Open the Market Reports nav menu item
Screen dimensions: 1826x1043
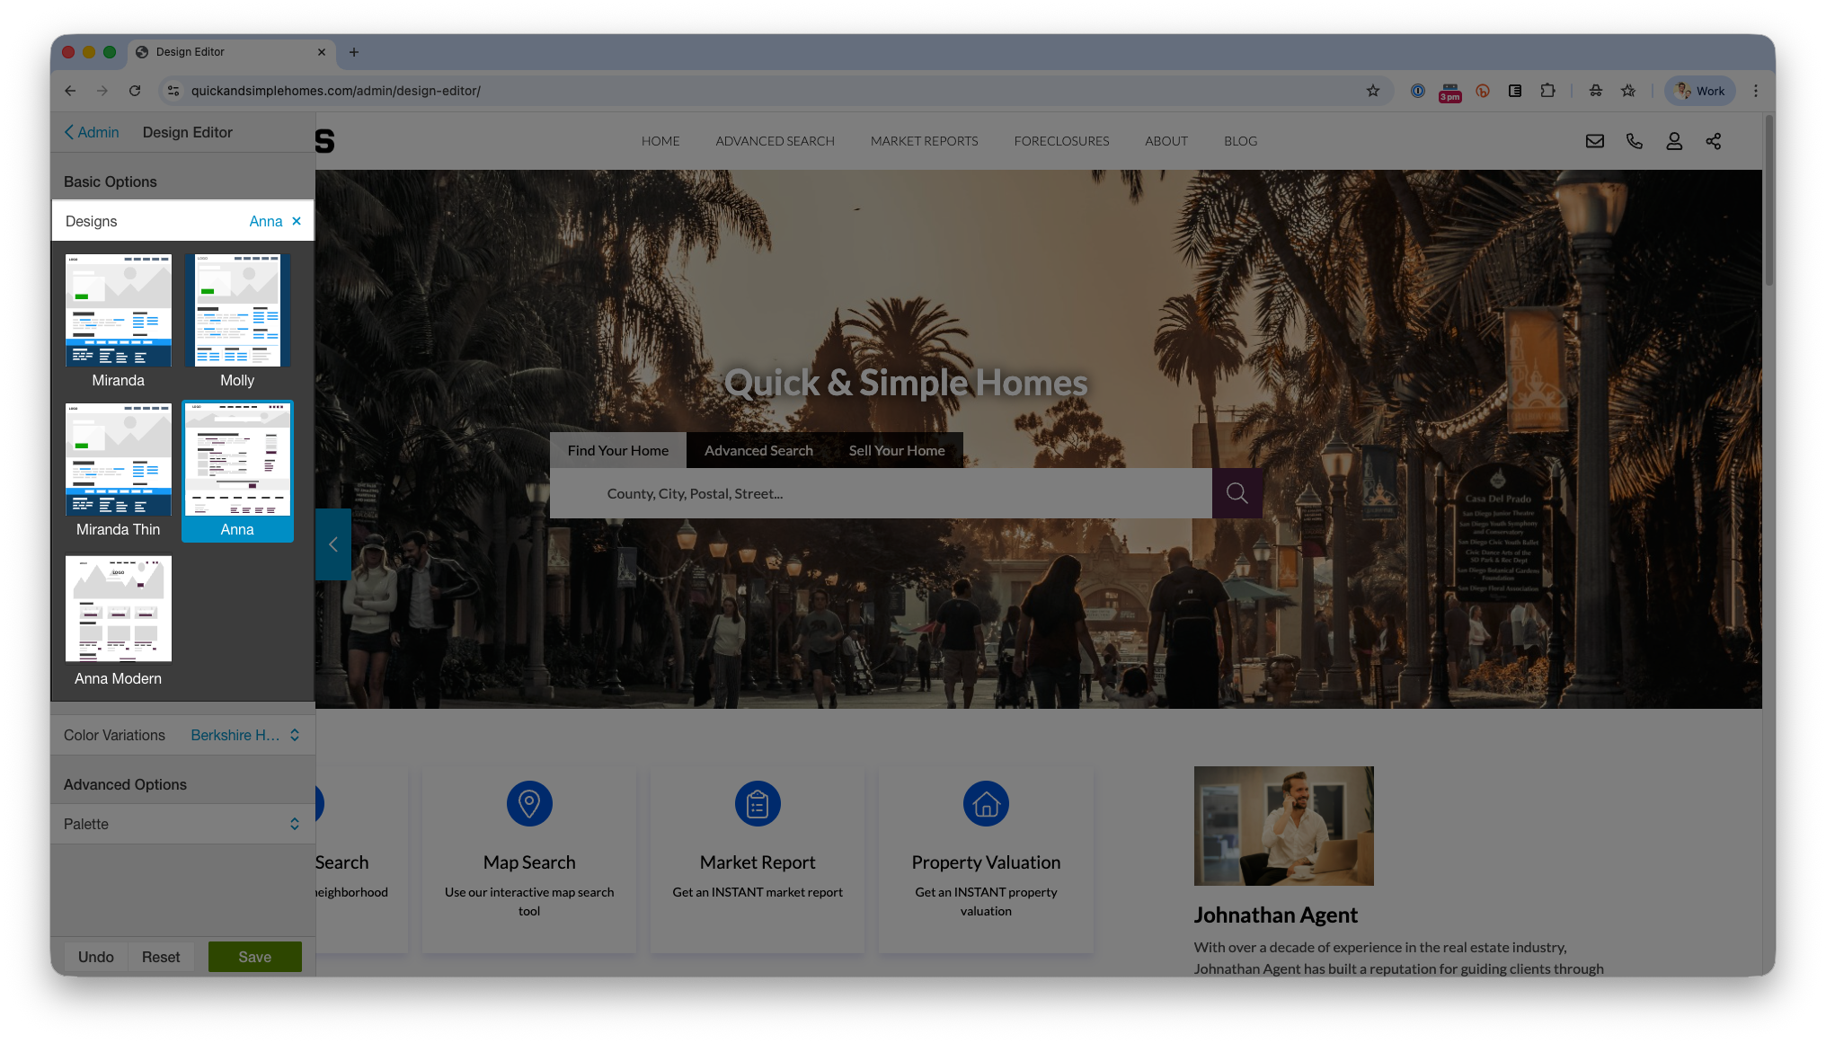924,141
